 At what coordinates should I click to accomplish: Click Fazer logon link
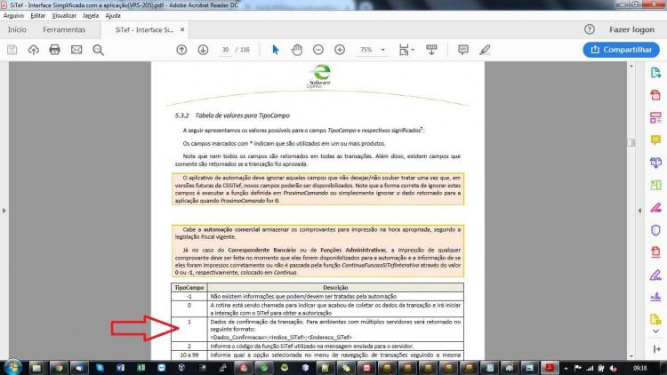coord(631,29)
